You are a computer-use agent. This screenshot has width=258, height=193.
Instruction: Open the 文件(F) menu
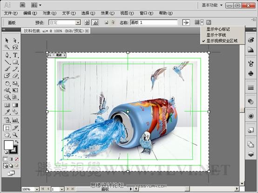[x=11, y=13]
